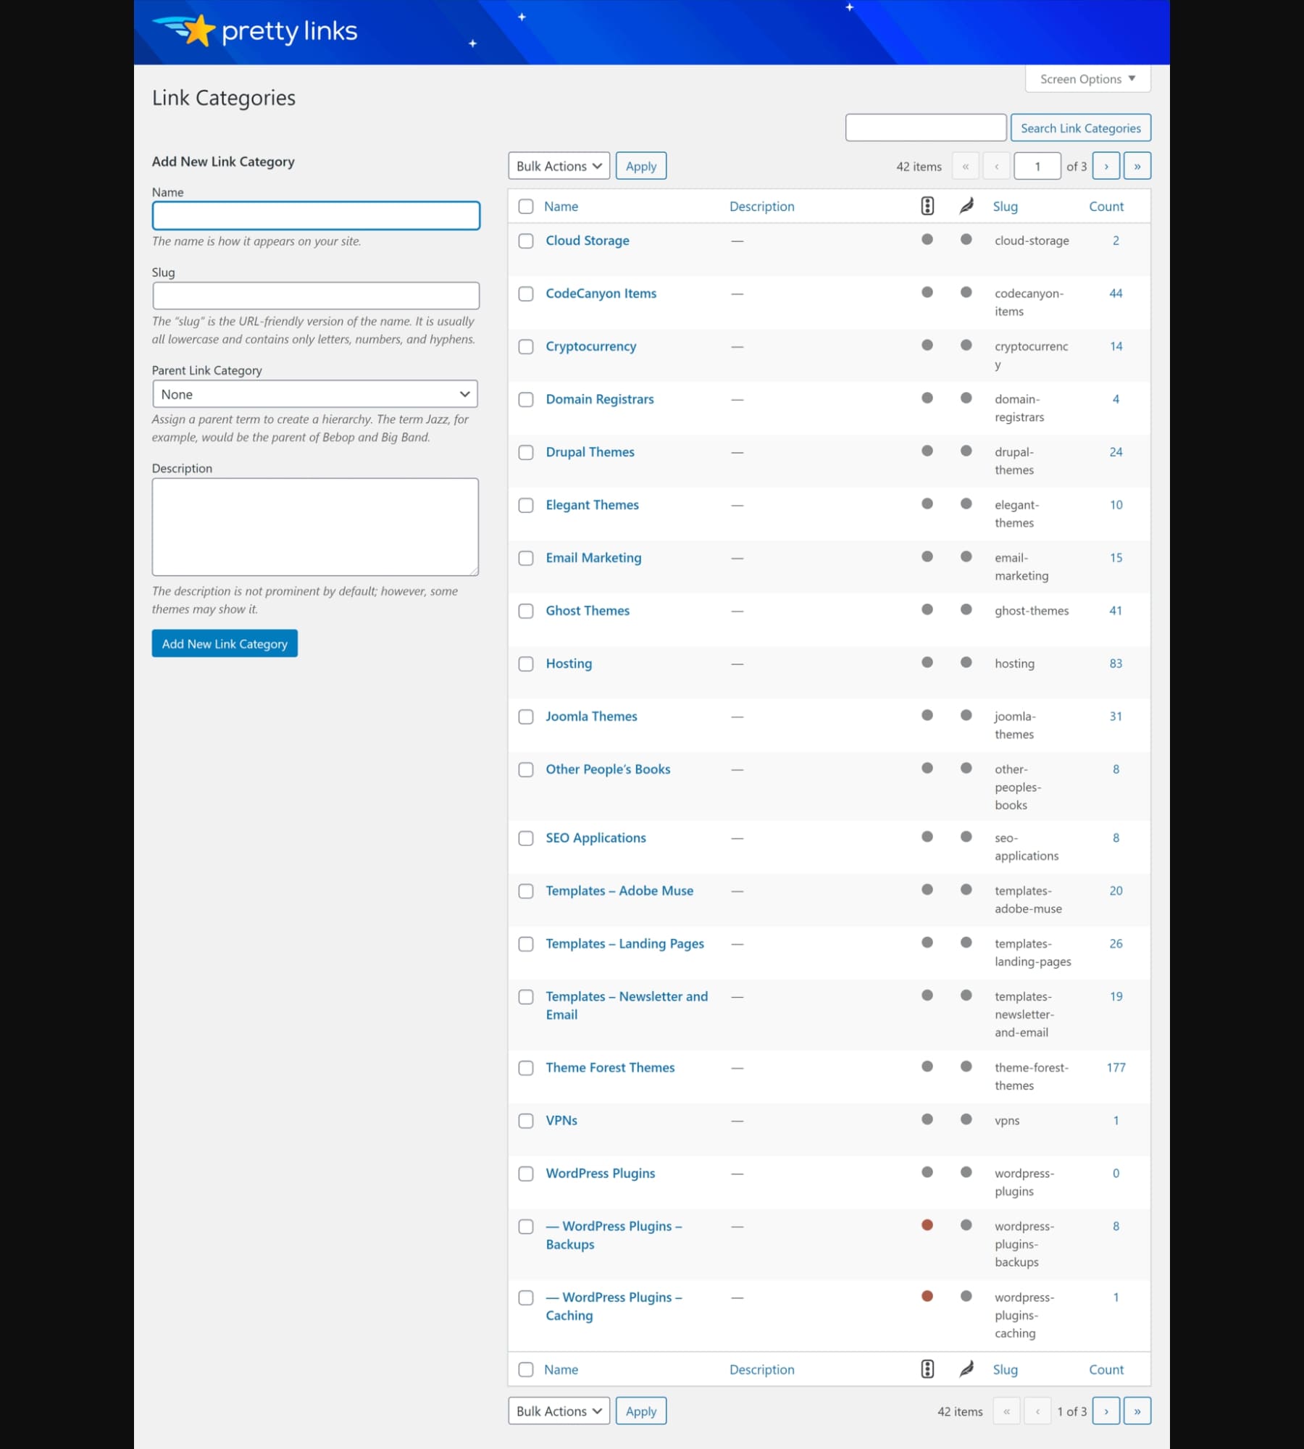This screenshot has height=1449, width=1304.
Task: Click the feather icon in the bottom table header
Action: pyautogui.click(x=965, y=1369)
